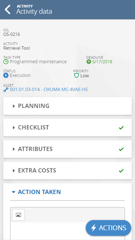
Task: Click the Extra Costs green checkmark
Action: 121,171
